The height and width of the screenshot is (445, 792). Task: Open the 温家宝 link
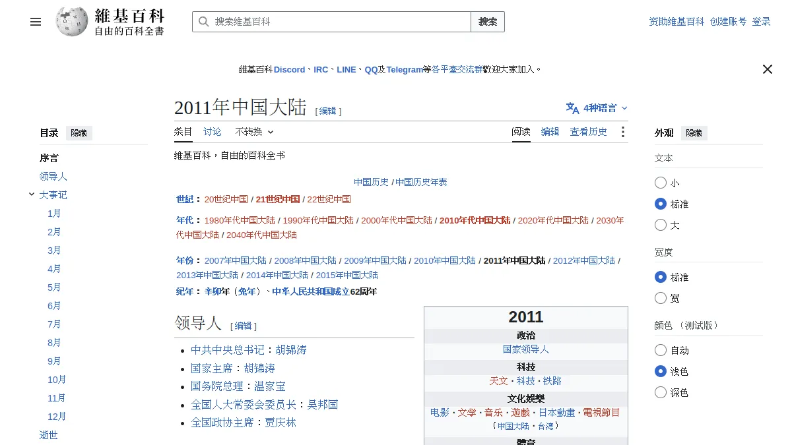[270, 386]
